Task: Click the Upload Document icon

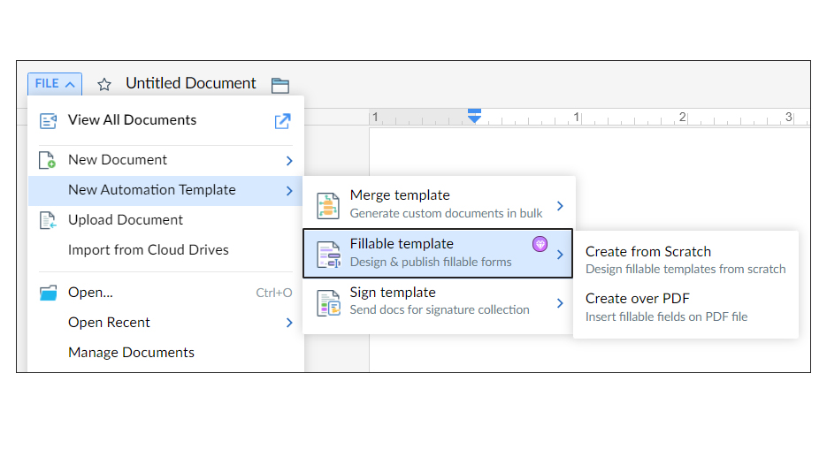Action: 48,220
